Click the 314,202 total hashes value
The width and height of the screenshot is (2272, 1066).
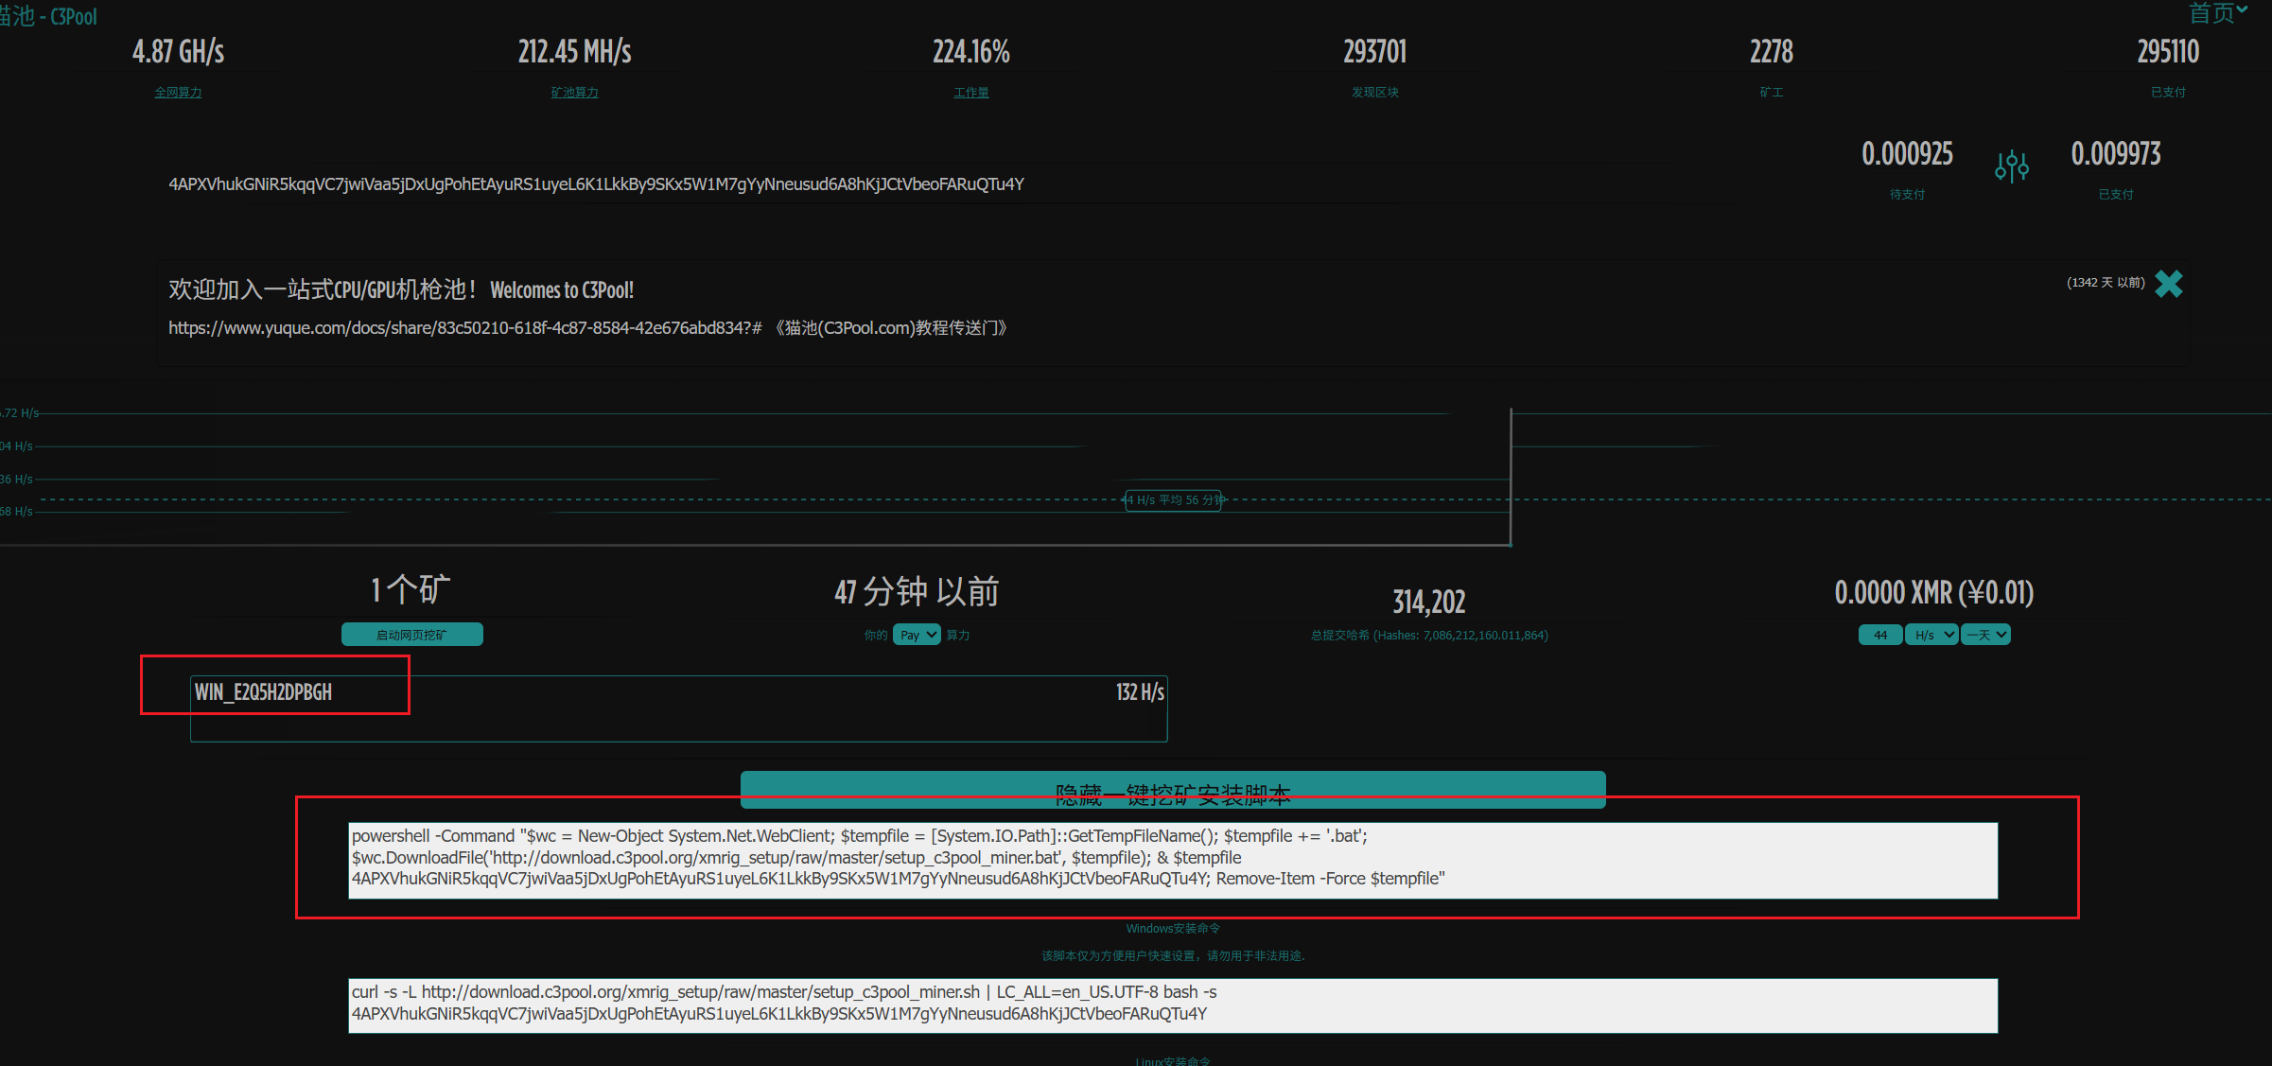tap(1429, 602)
